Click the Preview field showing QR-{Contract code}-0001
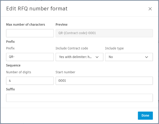The width and height of the screenshot is (159, 124). 104,33
